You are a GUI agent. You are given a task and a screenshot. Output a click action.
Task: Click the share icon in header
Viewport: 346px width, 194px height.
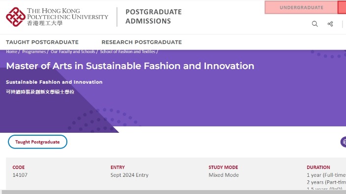click(x=330, y=24)
